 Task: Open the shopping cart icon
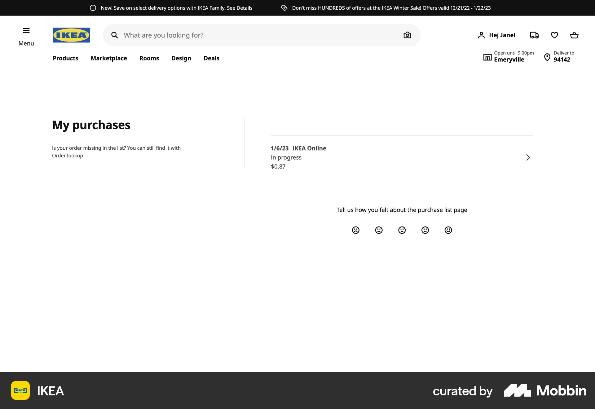(574, 35)
